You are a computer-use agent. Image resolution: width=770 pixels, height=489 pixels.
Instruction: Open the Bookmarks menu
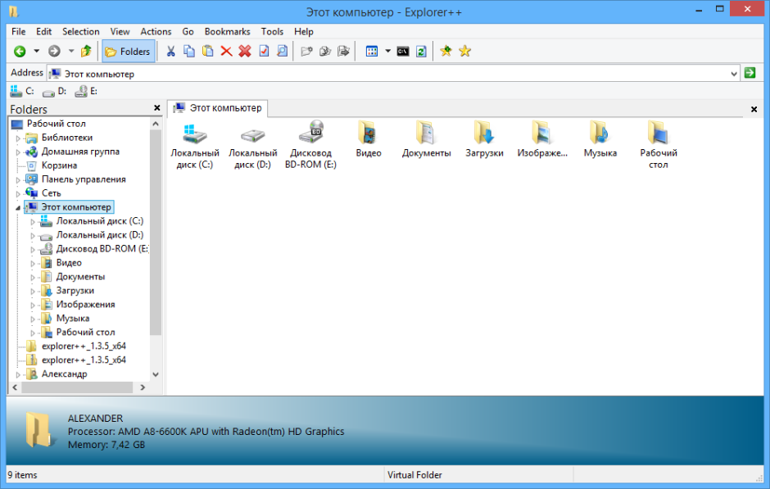coord(228,31)
